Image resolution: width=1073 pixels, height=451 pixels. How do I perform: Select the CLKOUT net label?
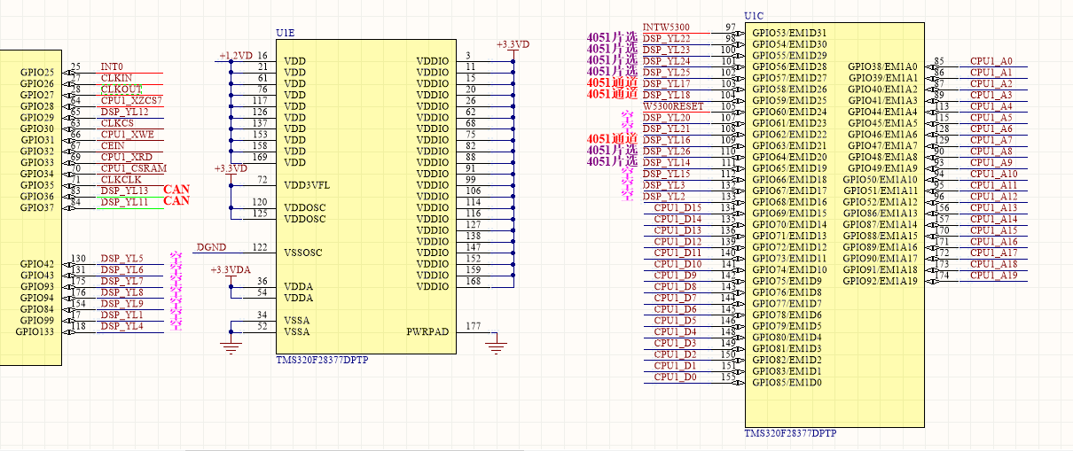(x=121, y=89)
